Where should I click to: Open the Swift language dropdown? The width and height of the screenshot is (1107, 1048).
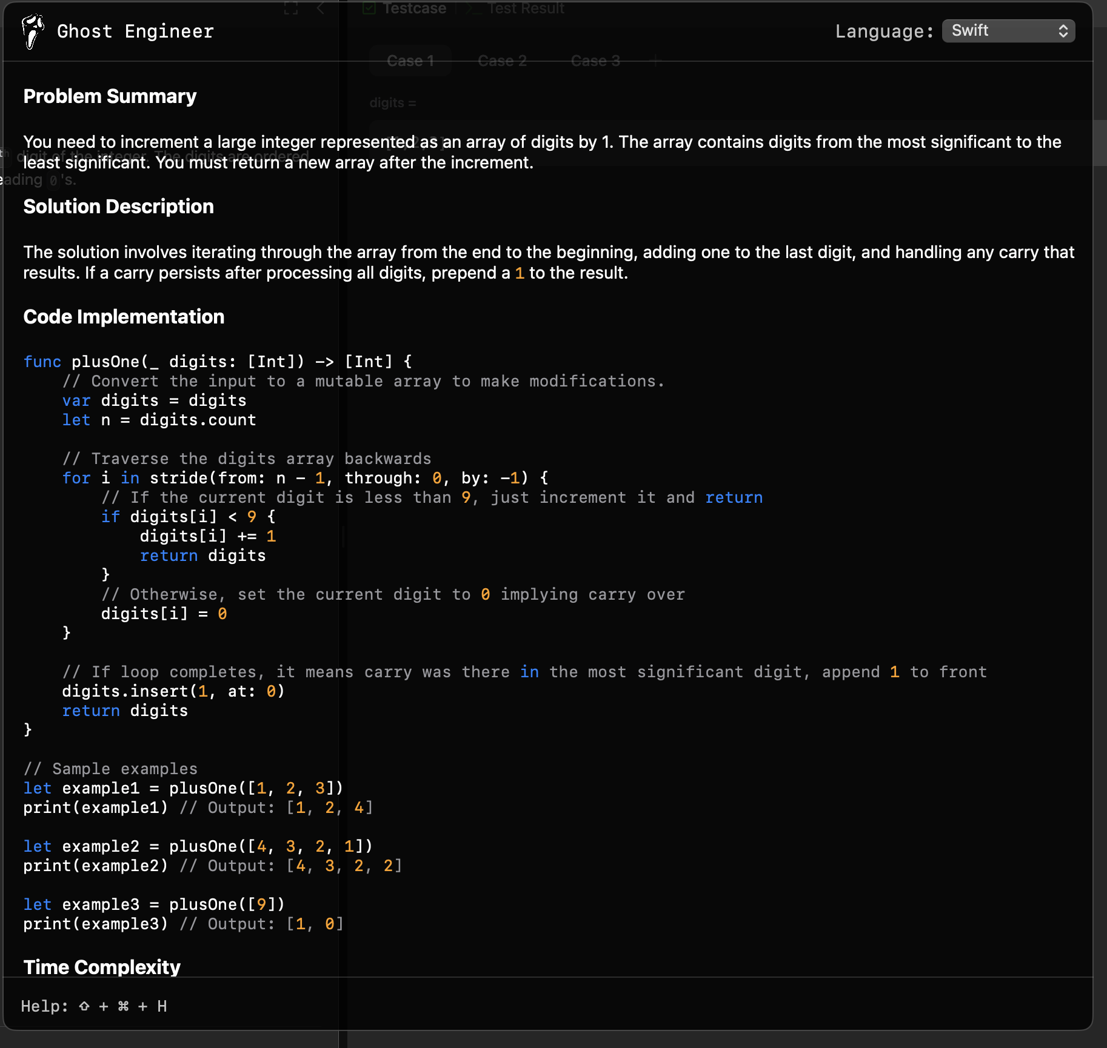(x=1008, y=31)
